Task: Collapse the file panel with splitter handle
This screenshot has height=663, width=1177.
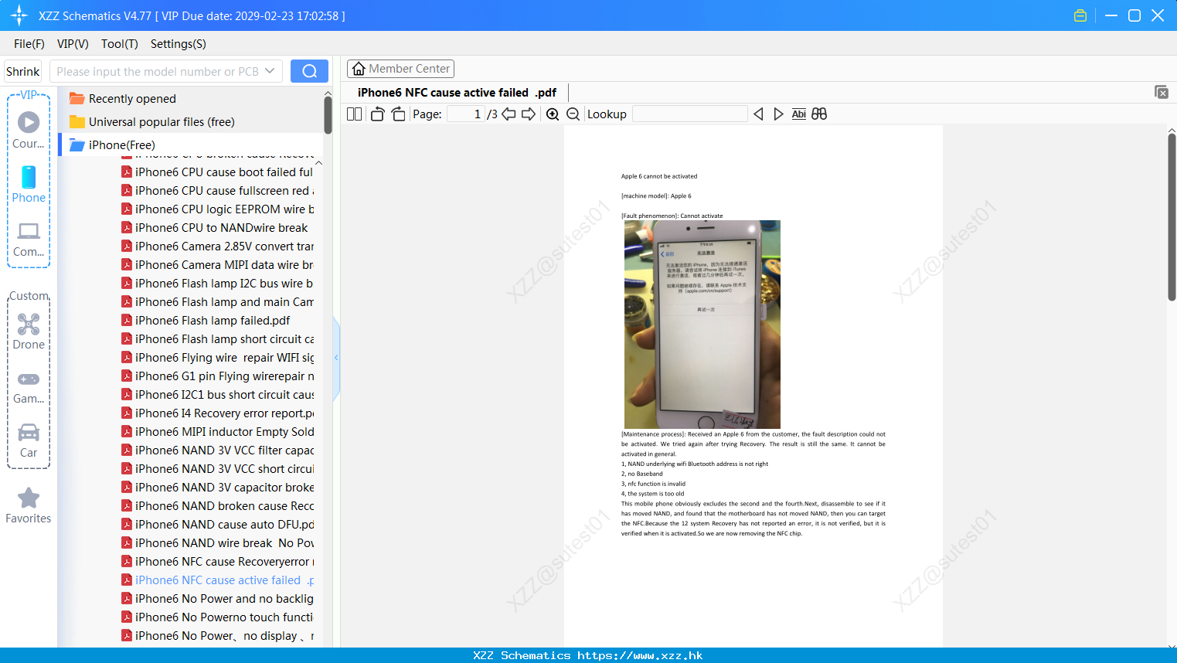Action: pyautogui.click(x=336, y=358)
